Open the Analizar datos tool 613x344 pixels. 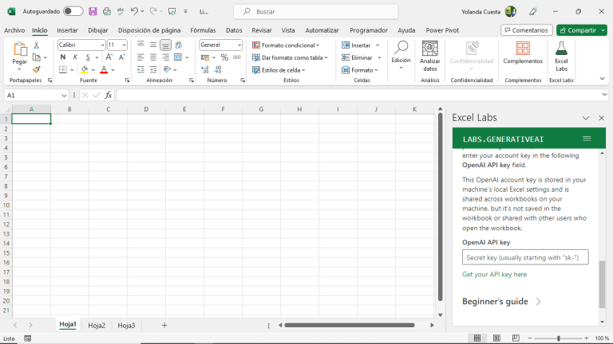point(430,57)
